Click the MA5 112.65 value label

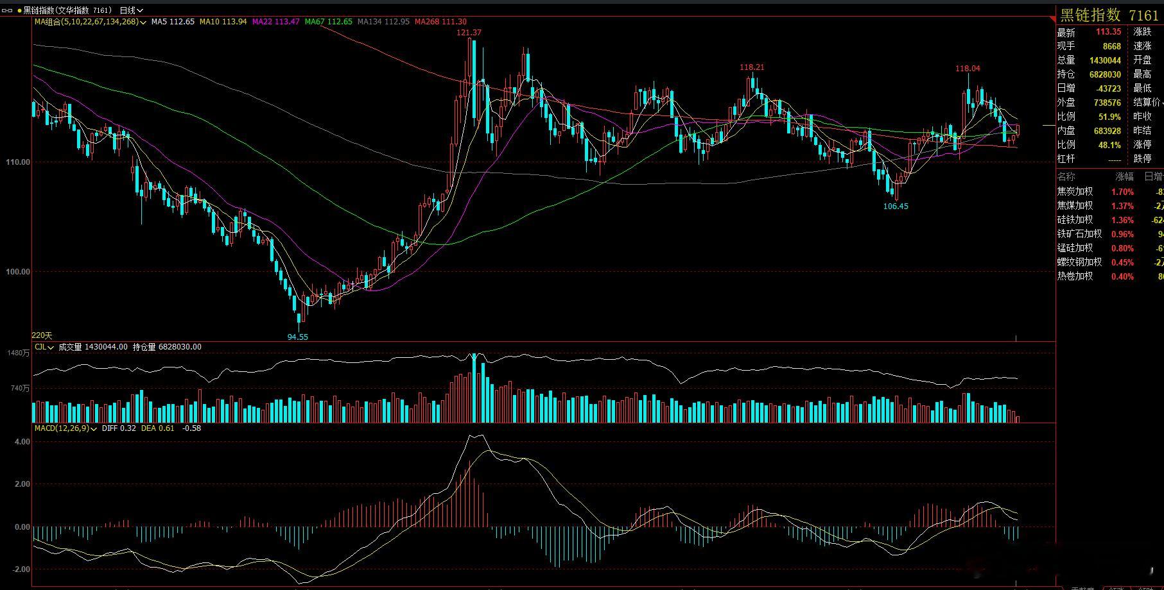[173, 22]
